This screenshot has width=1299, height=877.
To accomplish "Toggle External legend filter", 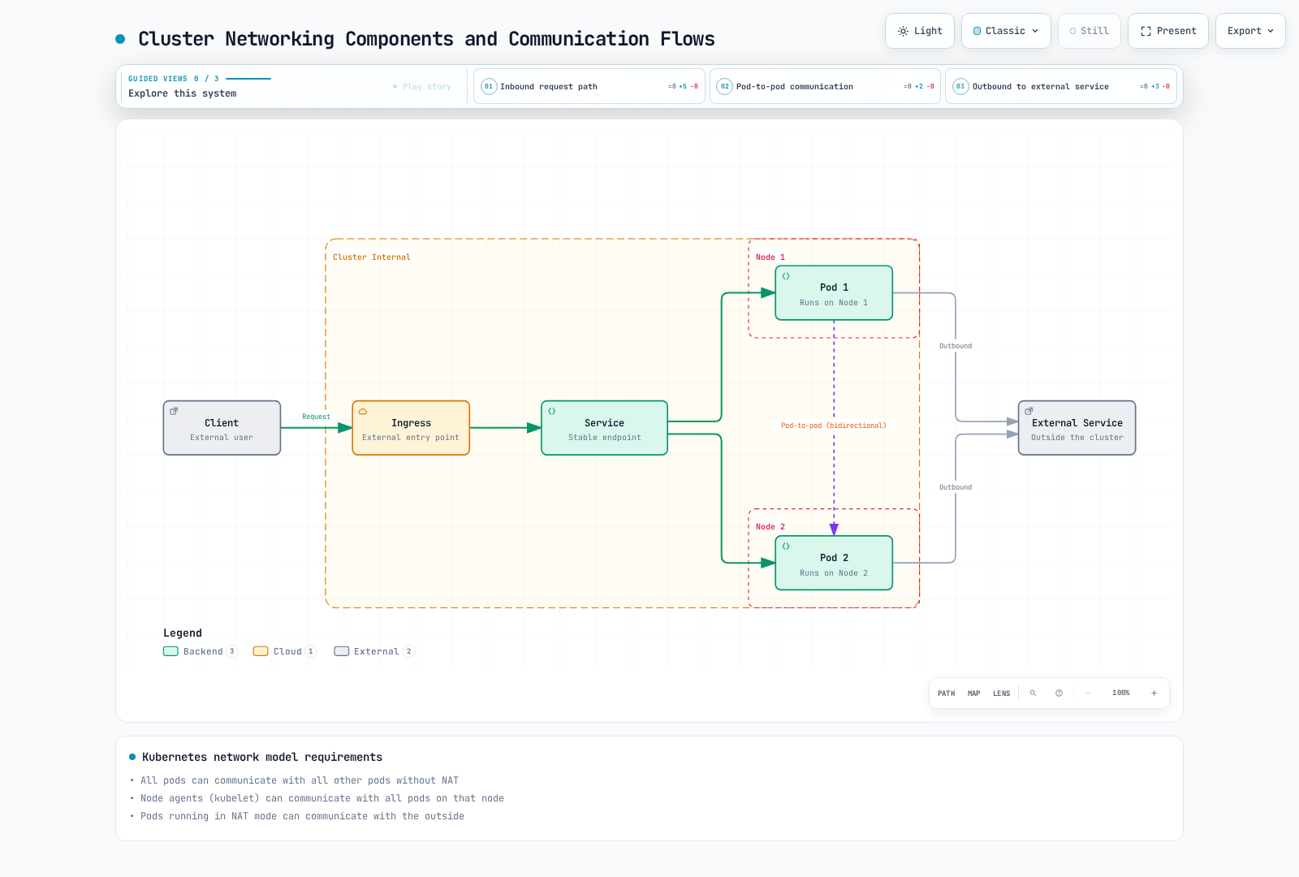I will [375, 651].
